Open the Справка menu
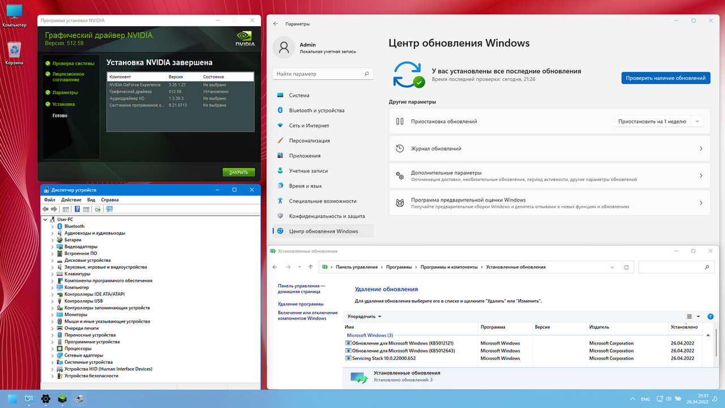Screen dimensions: 725x408 coord(110,200)
